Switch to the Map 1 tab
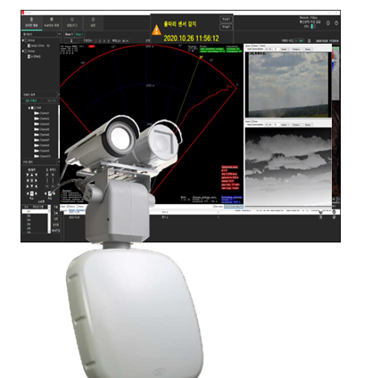Image resolution: width=372 pixels, height=378 pixels. pyautogui.click(x=79, y=34)
